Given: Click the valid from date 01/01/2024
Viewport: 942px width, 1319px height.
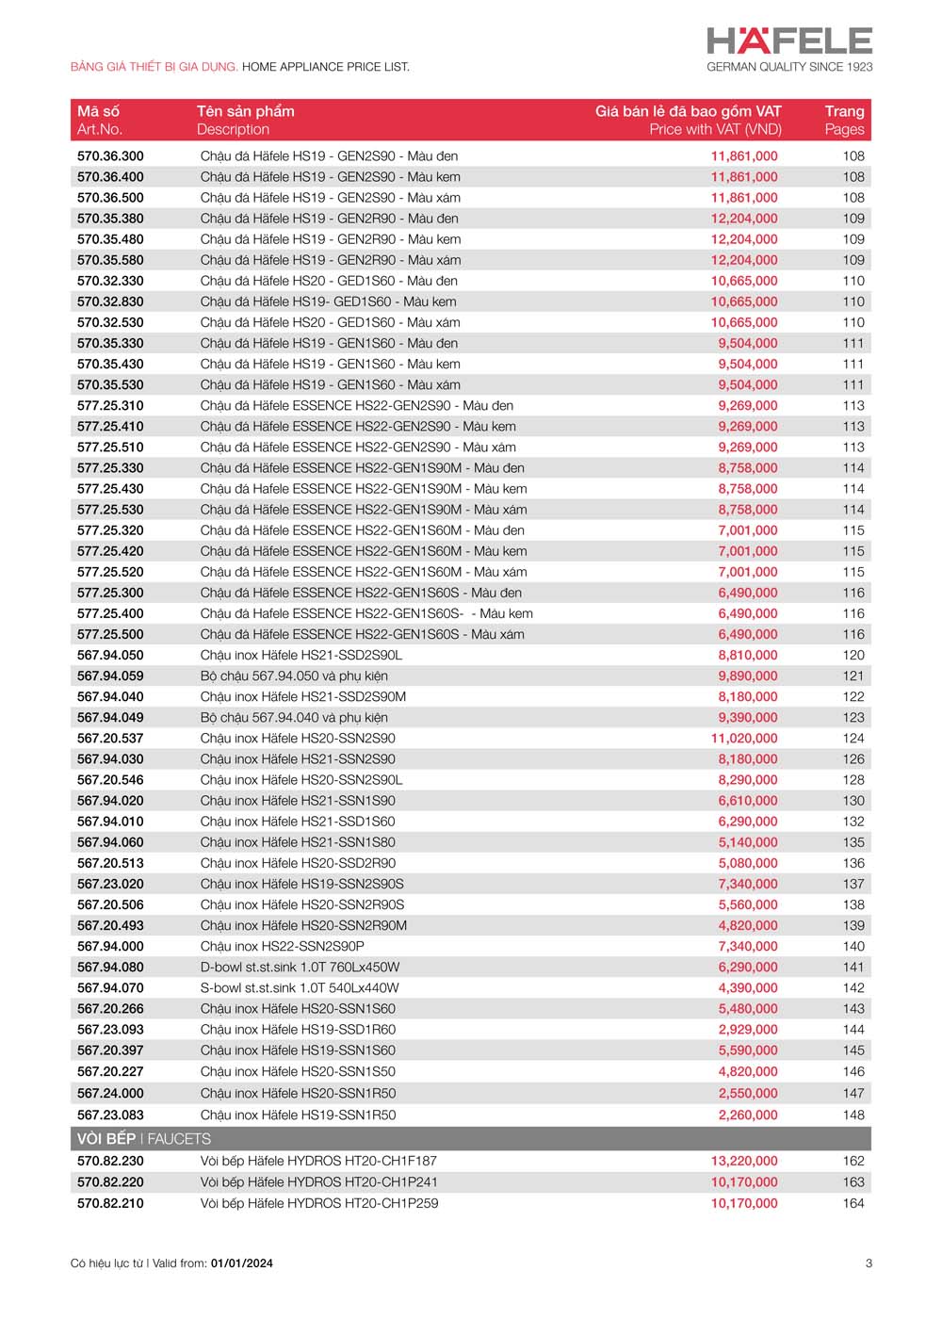Looking at the screenshot, I should tap(242, 1264).
